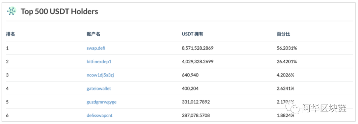Select the rank 4 row number
This screenshot has width=358, height=124.
pos(7,89)
